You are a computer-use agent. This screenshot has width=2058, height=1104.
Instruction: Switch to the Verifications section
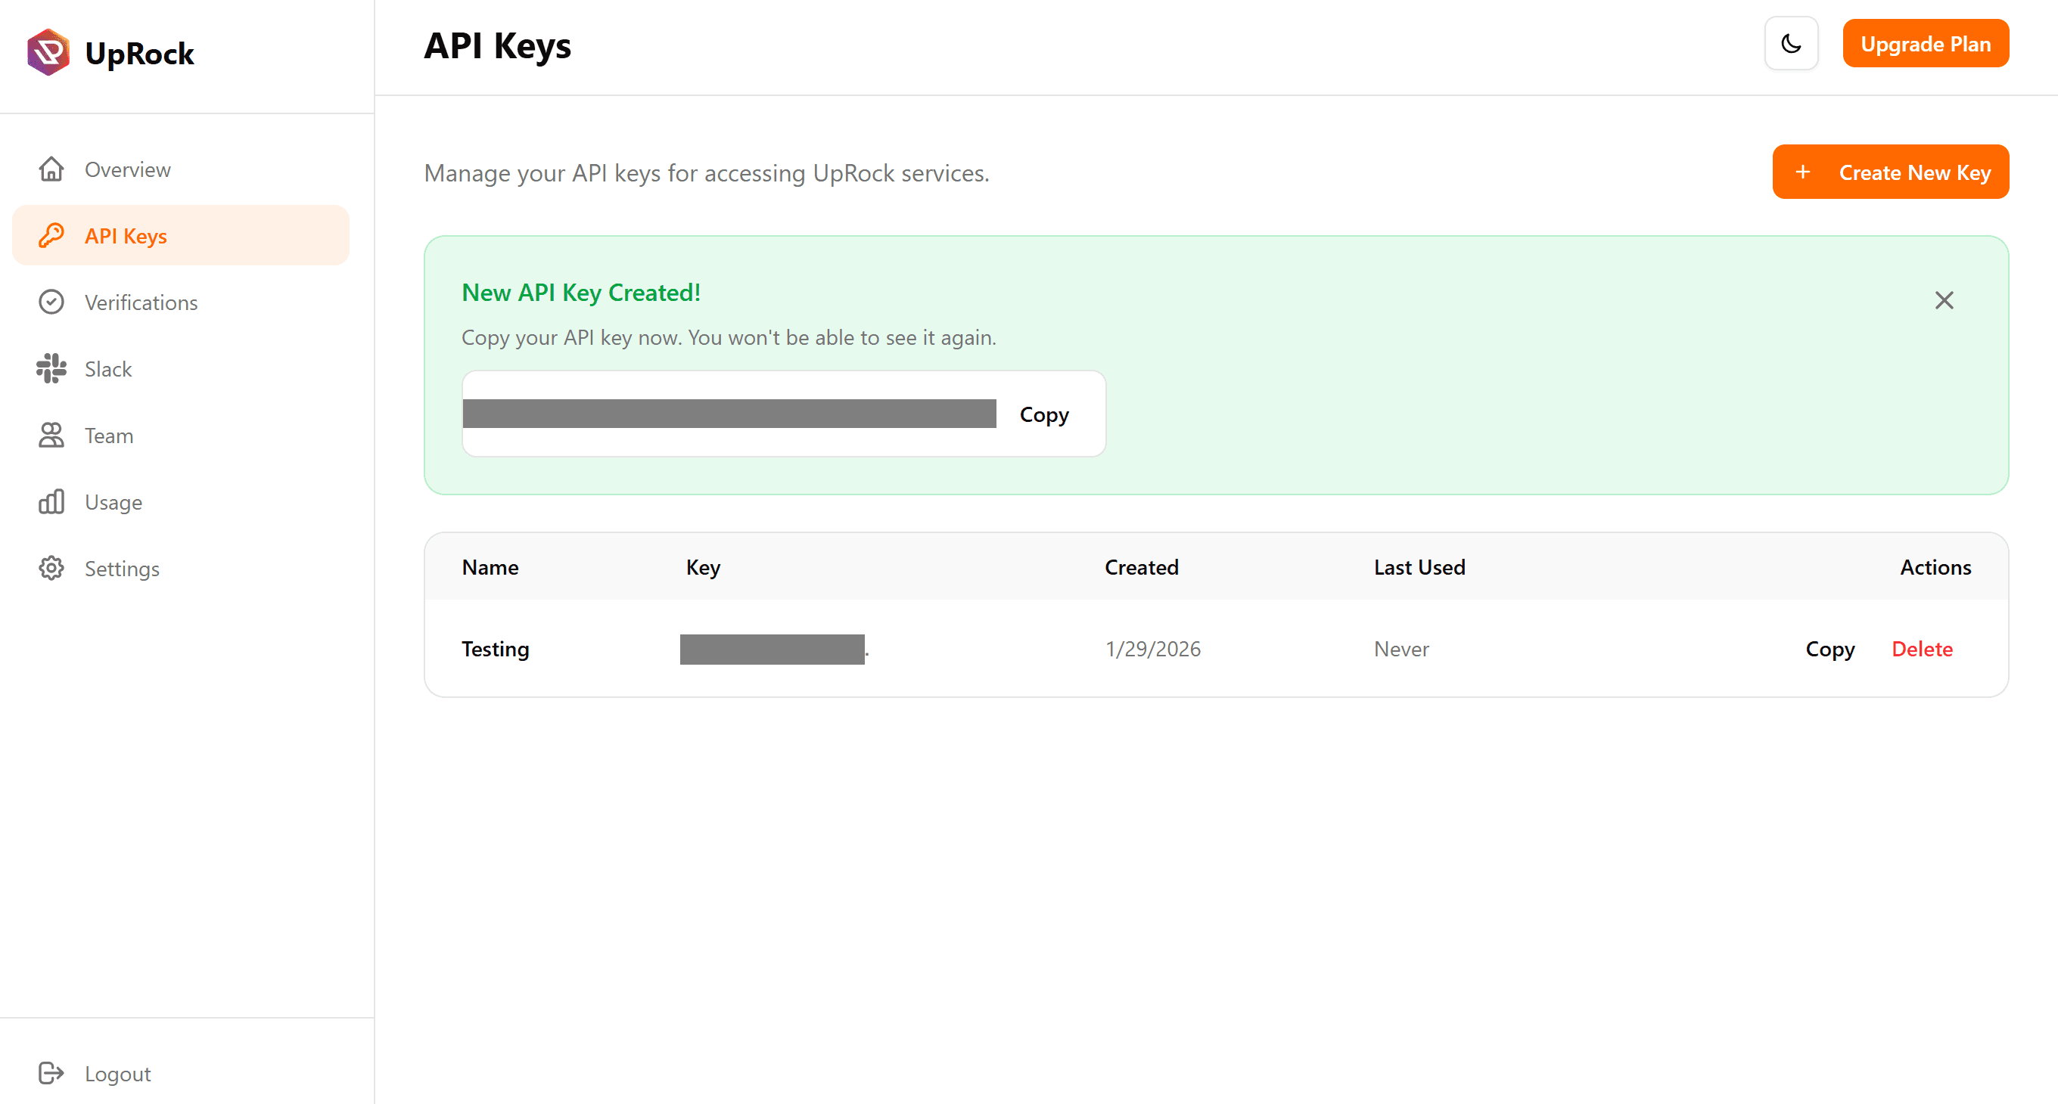coord(141,302)
